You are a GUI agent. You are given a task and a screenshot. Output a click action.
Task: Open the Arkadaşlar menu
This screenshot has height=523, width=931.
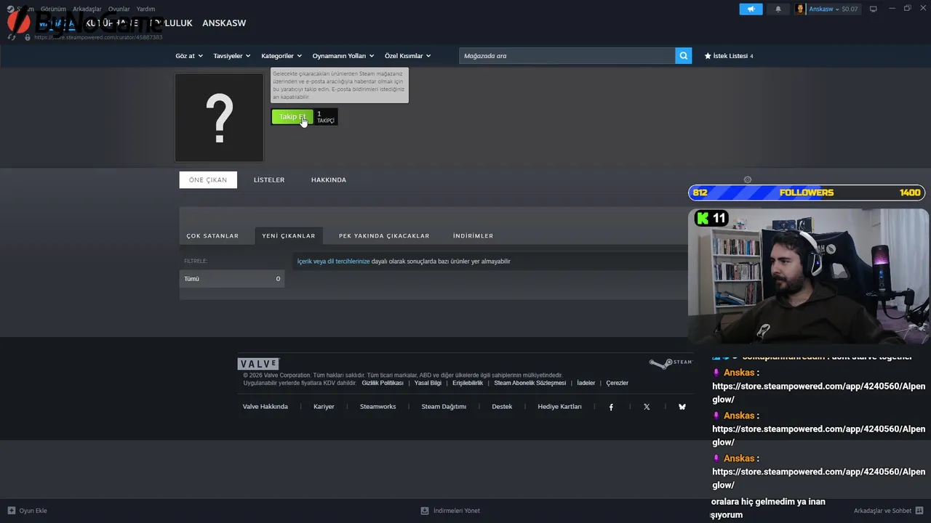point(87,9)
